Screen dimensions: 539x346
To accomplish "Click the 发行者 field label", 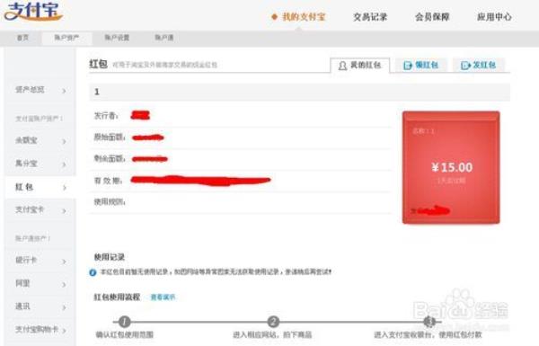I will pos(106,116).
